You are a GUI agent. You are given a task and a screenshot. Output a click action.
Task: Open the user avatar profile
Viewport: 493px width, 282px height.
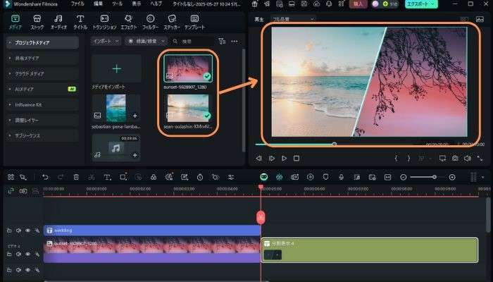coord(375,4)
